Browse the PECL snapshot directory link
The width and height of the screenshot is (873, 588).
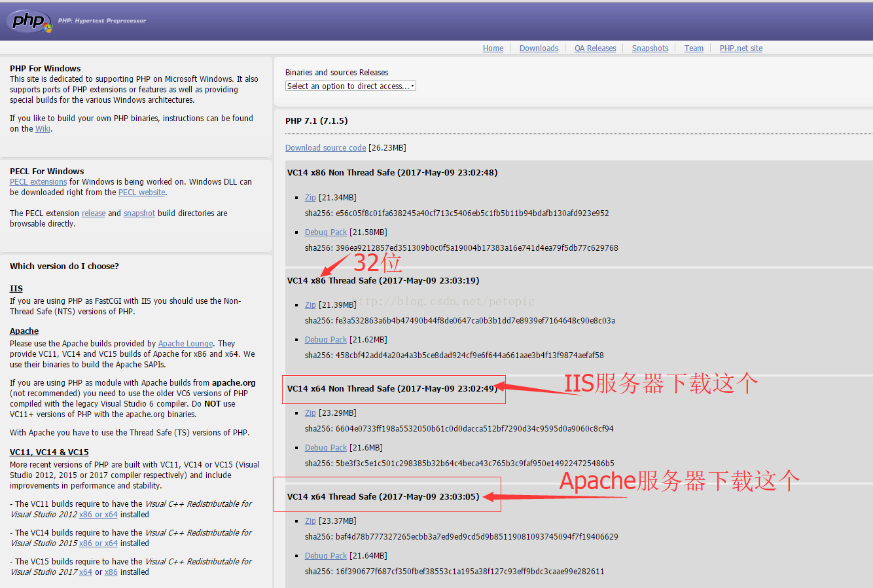click(139, 213)
